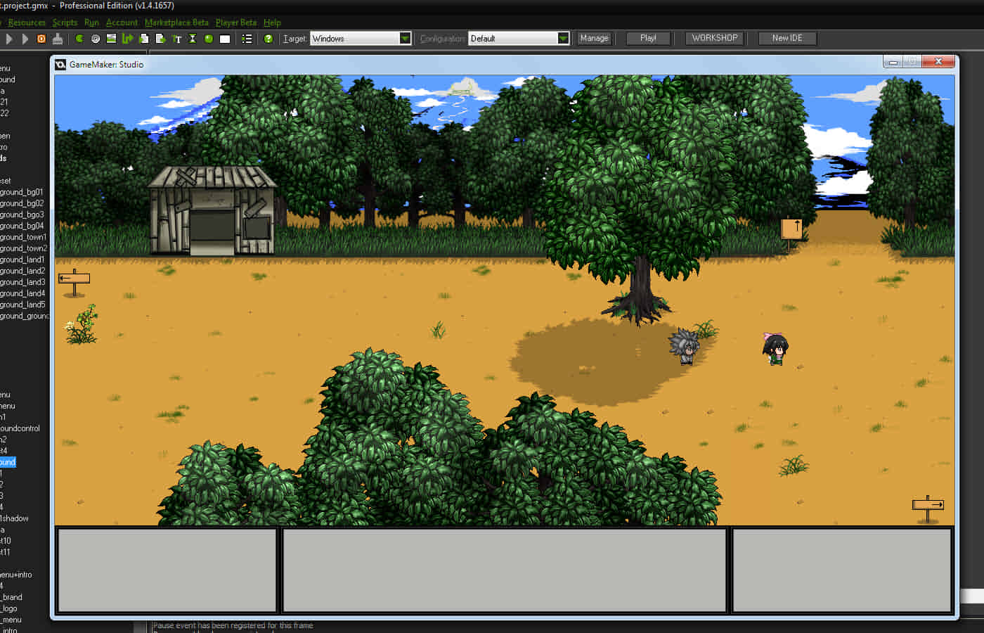
Task: Create a new timeline with the hourglass icon
Action: click(x=193, y=39)
